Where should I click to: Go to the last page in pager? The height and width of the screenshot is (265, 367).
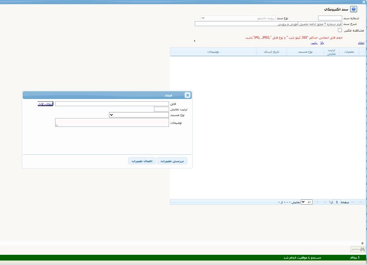tap(317, 202)
